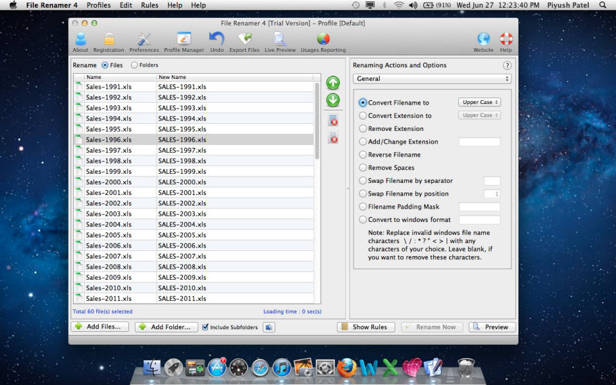Screen dimensions: 616x385
Task: Open the Trash in the Dock
Action: click(x=466, y=367)
